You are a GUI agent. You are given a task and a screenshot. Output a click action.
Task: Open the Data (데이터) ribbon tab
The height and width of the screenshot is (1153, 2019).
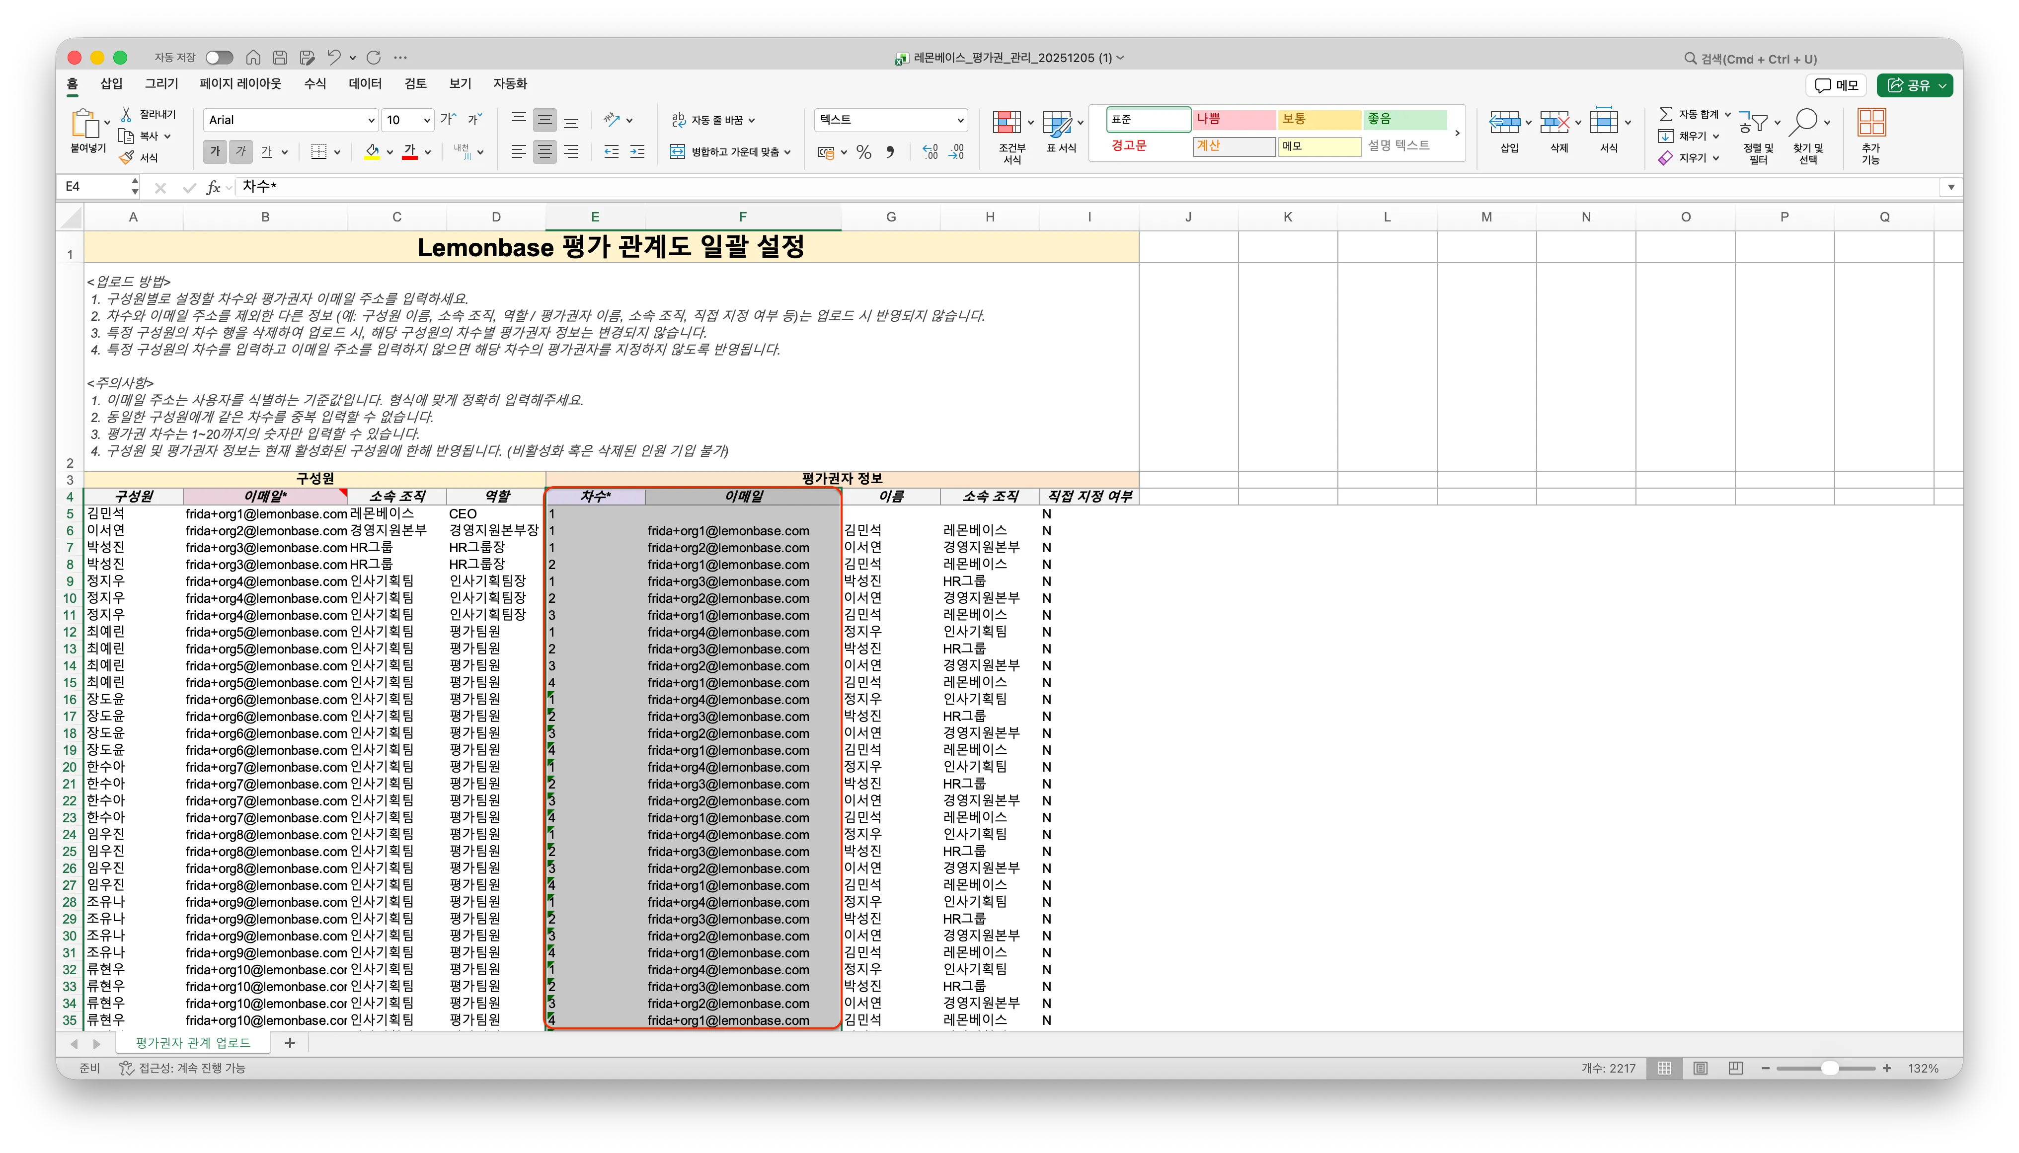(365, 84)
